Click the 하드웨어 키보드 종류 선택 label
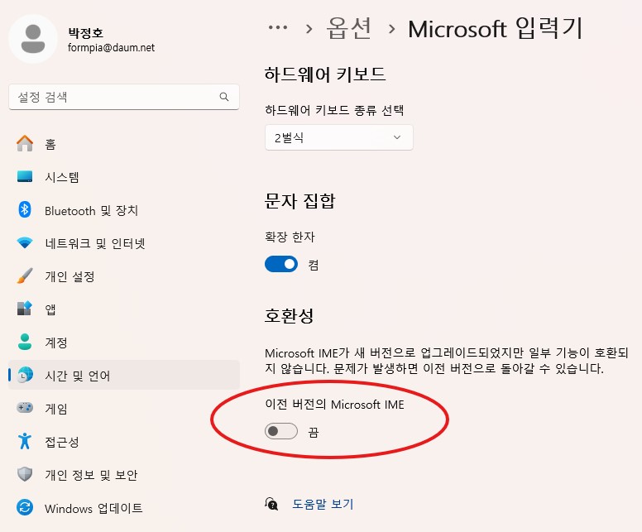This screenshot has width=642, height=532. coord(334,110)
